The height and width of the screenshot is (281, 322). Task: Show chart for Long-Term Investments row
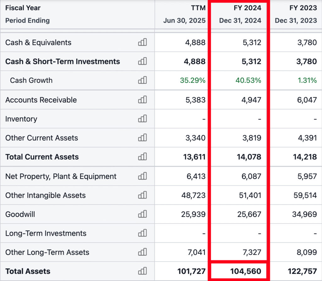coord(142,233)
